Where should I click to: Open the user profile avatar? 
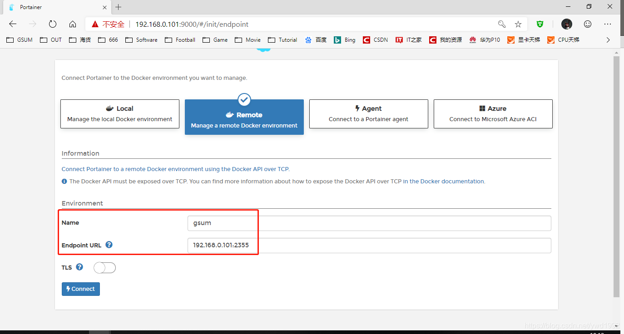point(566,24)
